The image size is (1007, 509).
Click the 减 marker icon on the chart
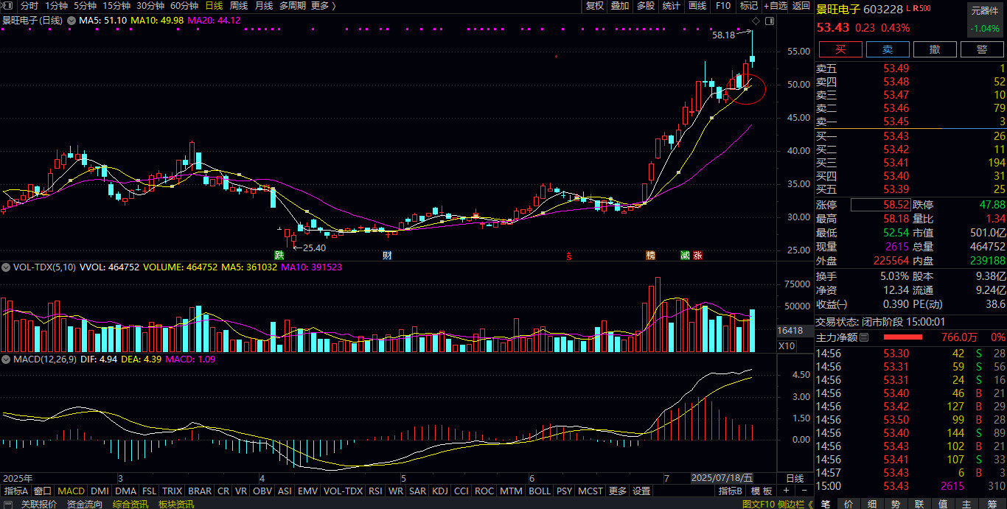tap(685, 256)
